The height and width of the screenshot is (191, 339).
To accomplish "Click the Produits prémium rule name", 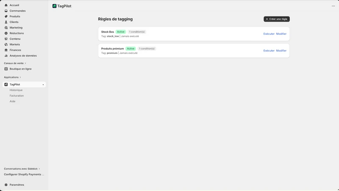I will [112, 49].
